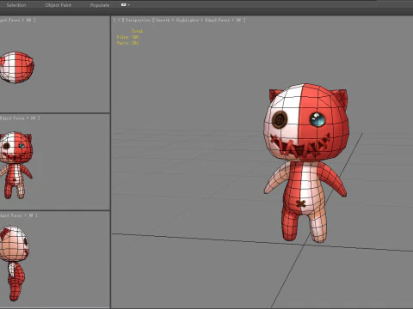Click the blue glossy eye on doll
This screenshot has width=413, height=309.
click(317, 119)
